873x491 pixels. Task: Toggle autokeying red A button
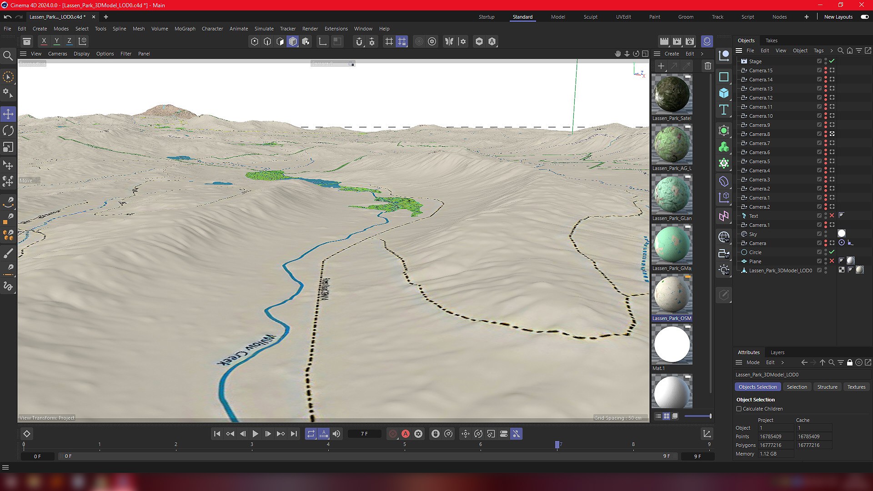tap(406, 434)
